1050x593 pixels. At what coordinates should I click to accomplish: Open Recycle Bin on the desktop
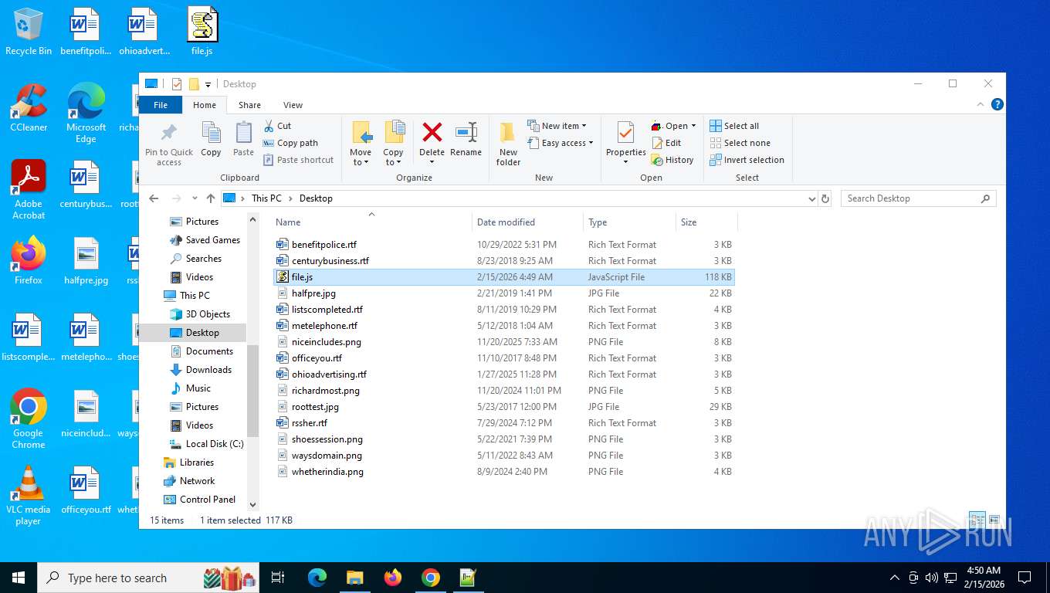(x=29, y=32)
